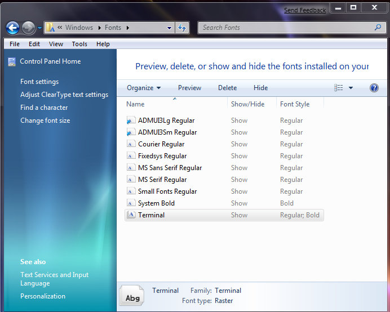Open the Organize dropdown menu

pos(144,88)
